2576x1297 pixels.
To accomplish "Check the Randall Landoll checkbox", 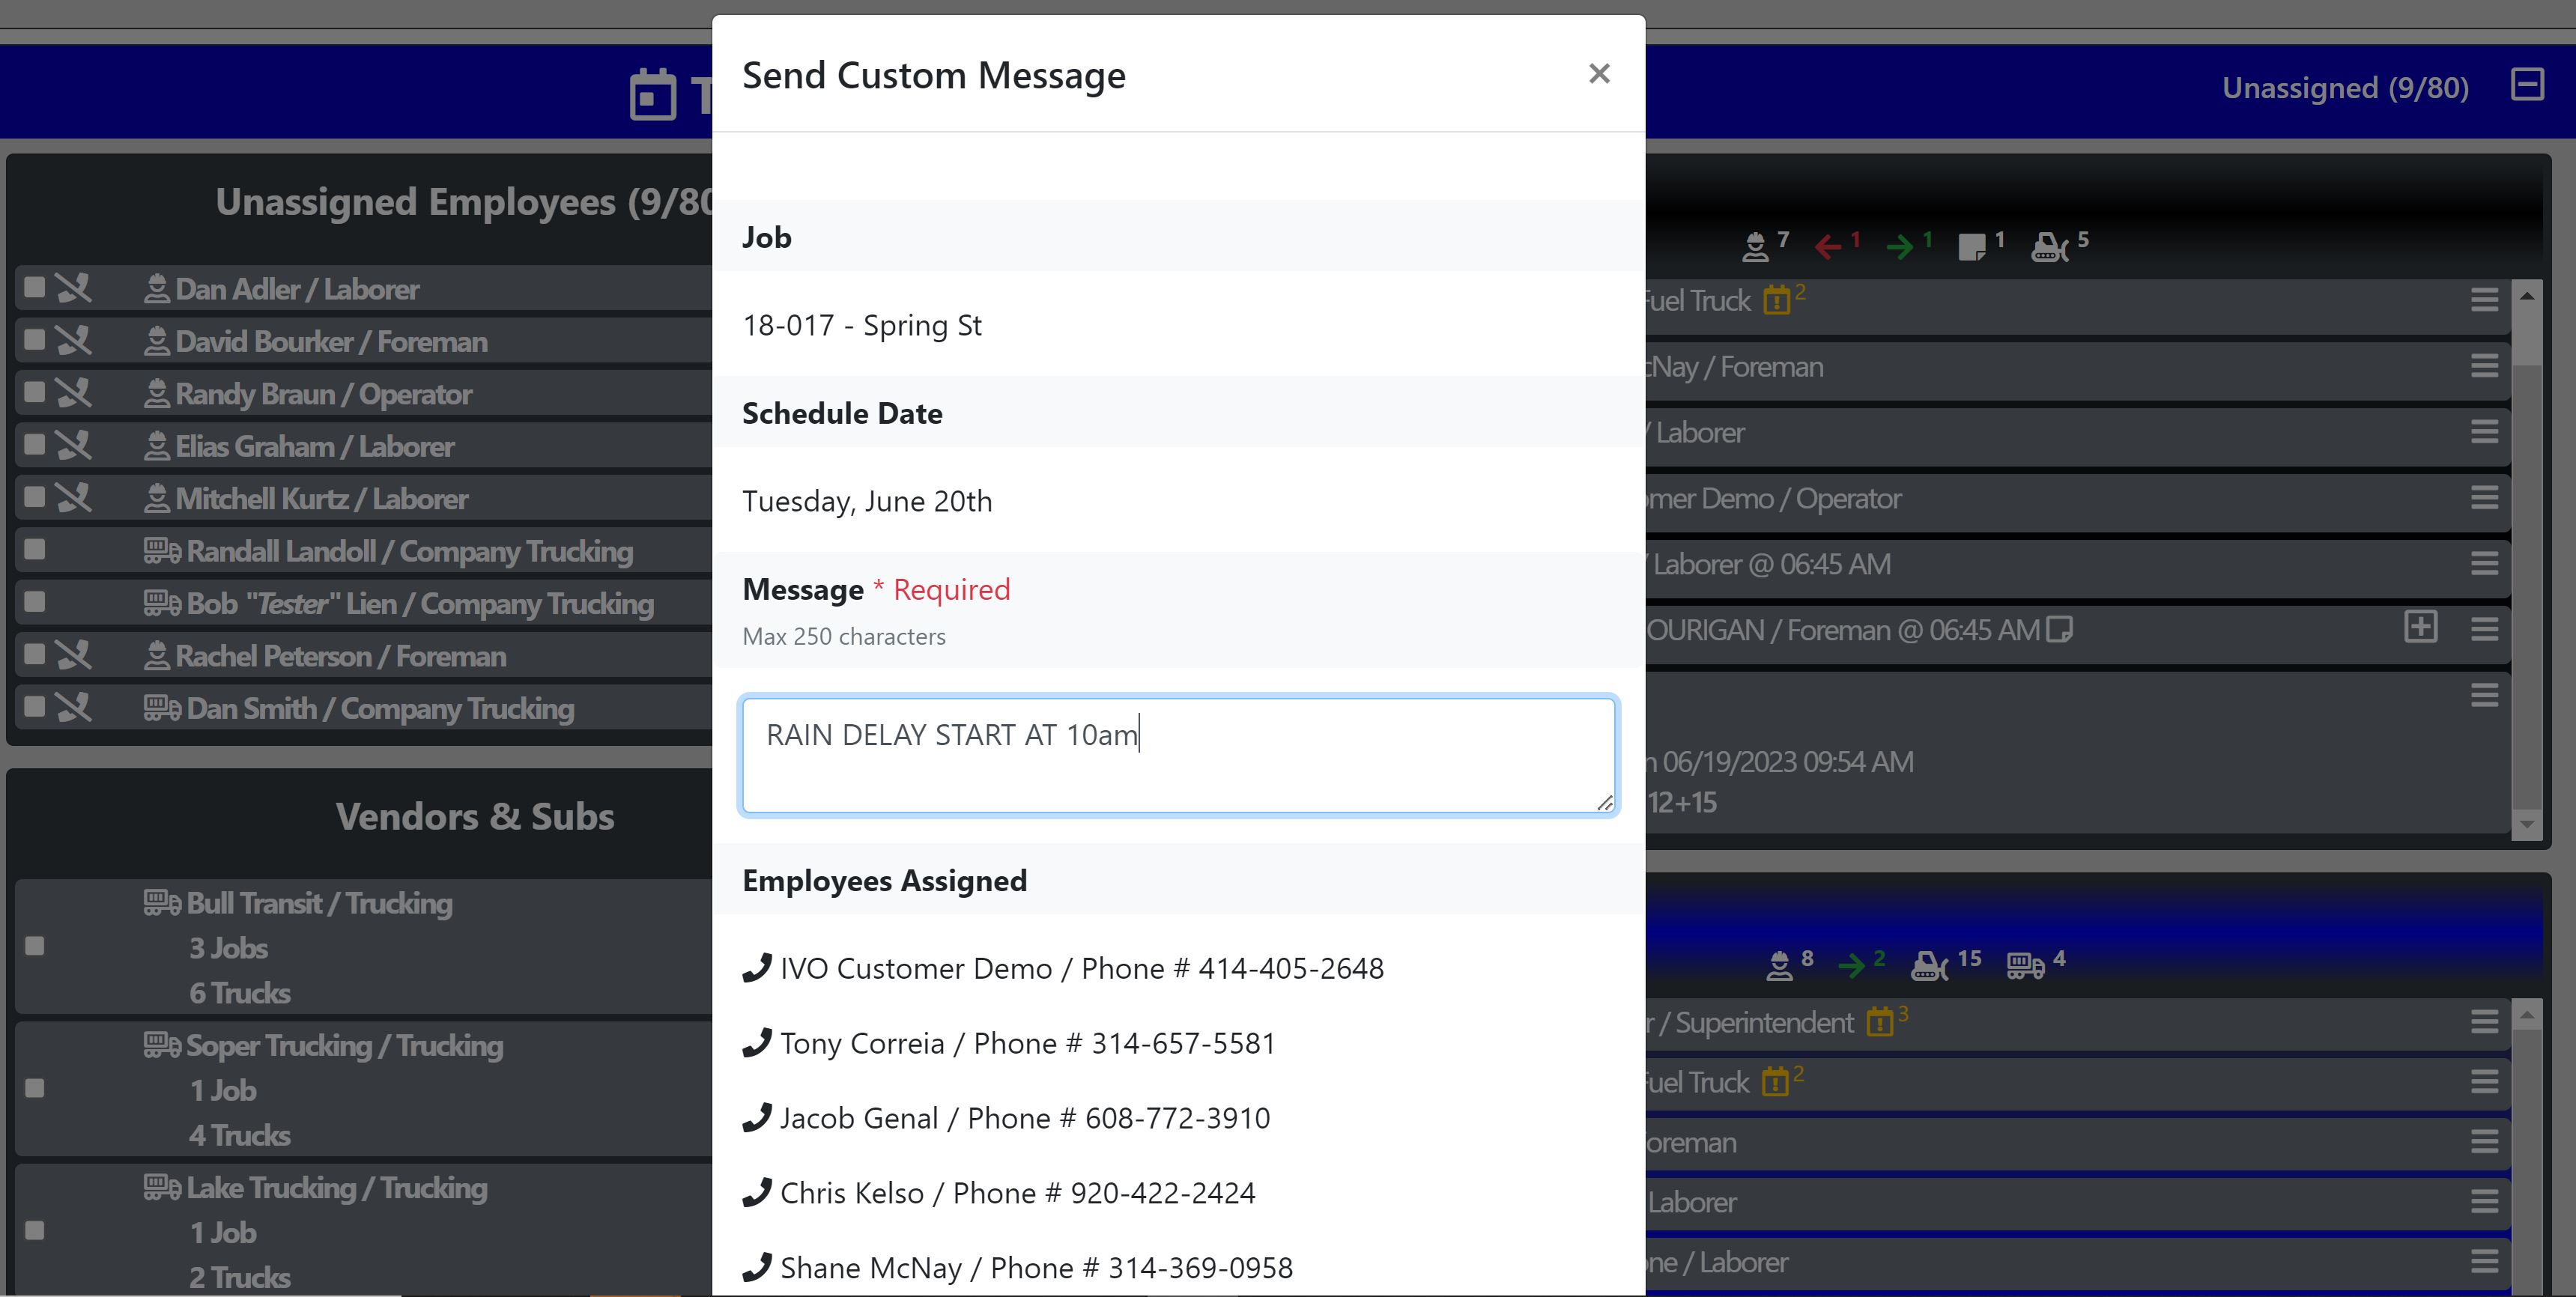I will click(35, 550).
